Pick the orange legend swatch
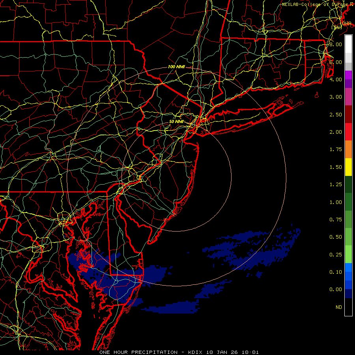Viewport: 355px width, 355px height. (x=348, y=149)
